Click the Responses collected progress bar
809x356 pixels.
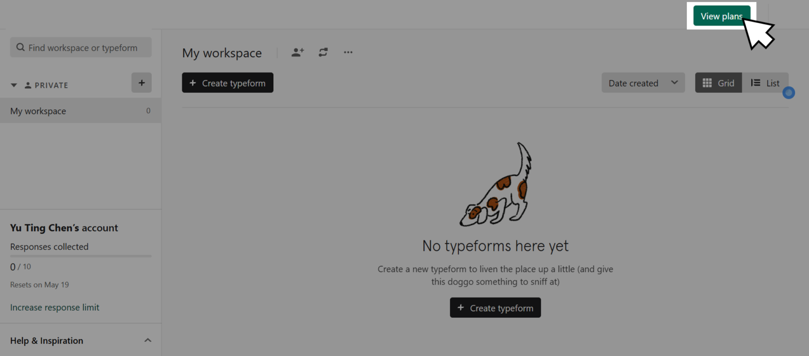pyautogui.click(x=81, y=256)
